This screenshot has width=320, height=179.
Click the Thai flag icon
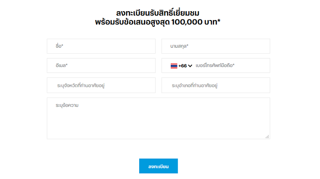pyautogui.click(x=174, y=66)
